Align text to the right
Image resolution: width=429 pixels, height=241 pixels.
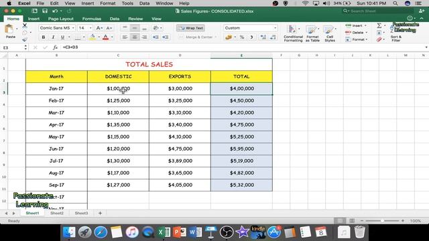click(145, 37)
